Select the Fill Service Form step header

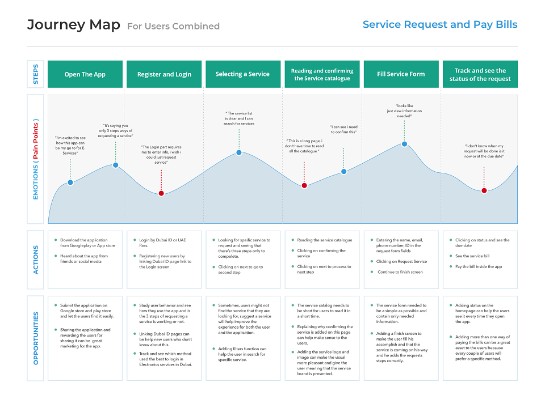pyautogui.click(x=401, y=74)
